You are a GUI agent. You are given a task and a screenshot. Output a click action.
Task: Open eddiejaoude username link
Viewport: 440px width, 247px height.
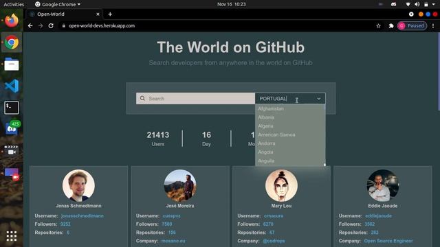tap(378, 215)
